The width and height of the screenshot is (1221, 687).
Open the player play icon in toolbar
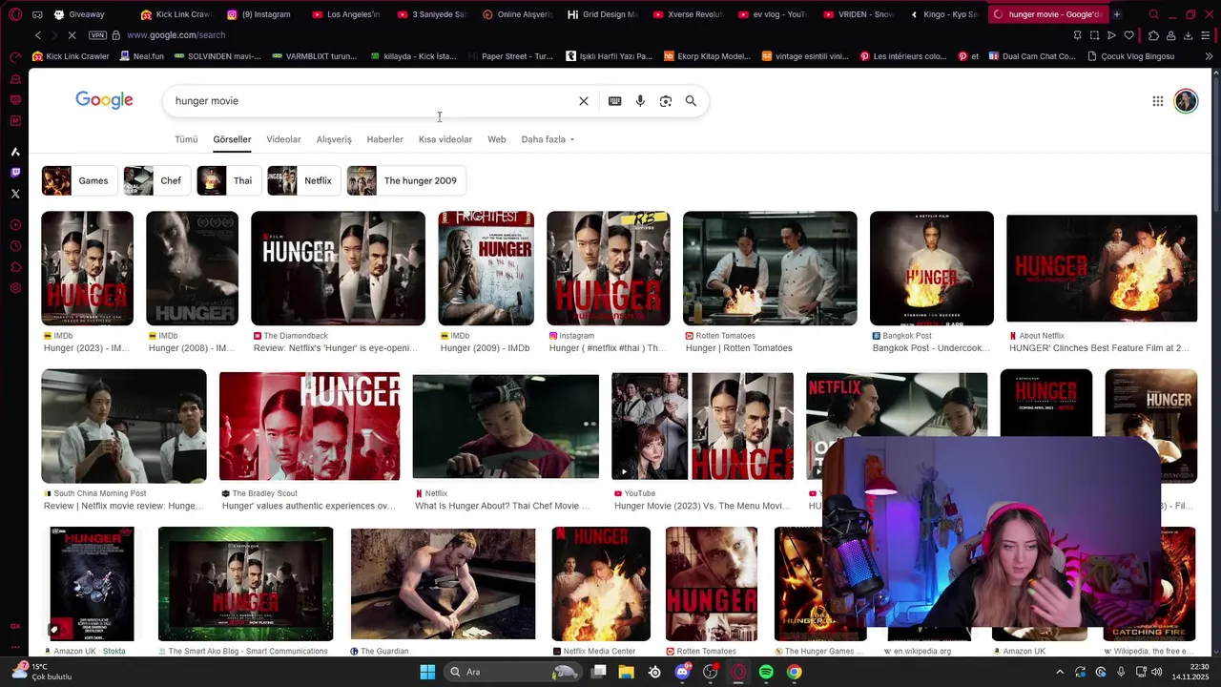(1111, 35)
